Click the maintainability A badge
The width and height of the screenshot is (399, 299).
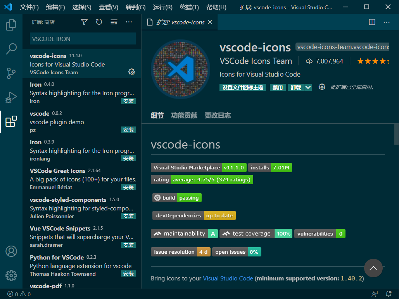tap(185, 234)
